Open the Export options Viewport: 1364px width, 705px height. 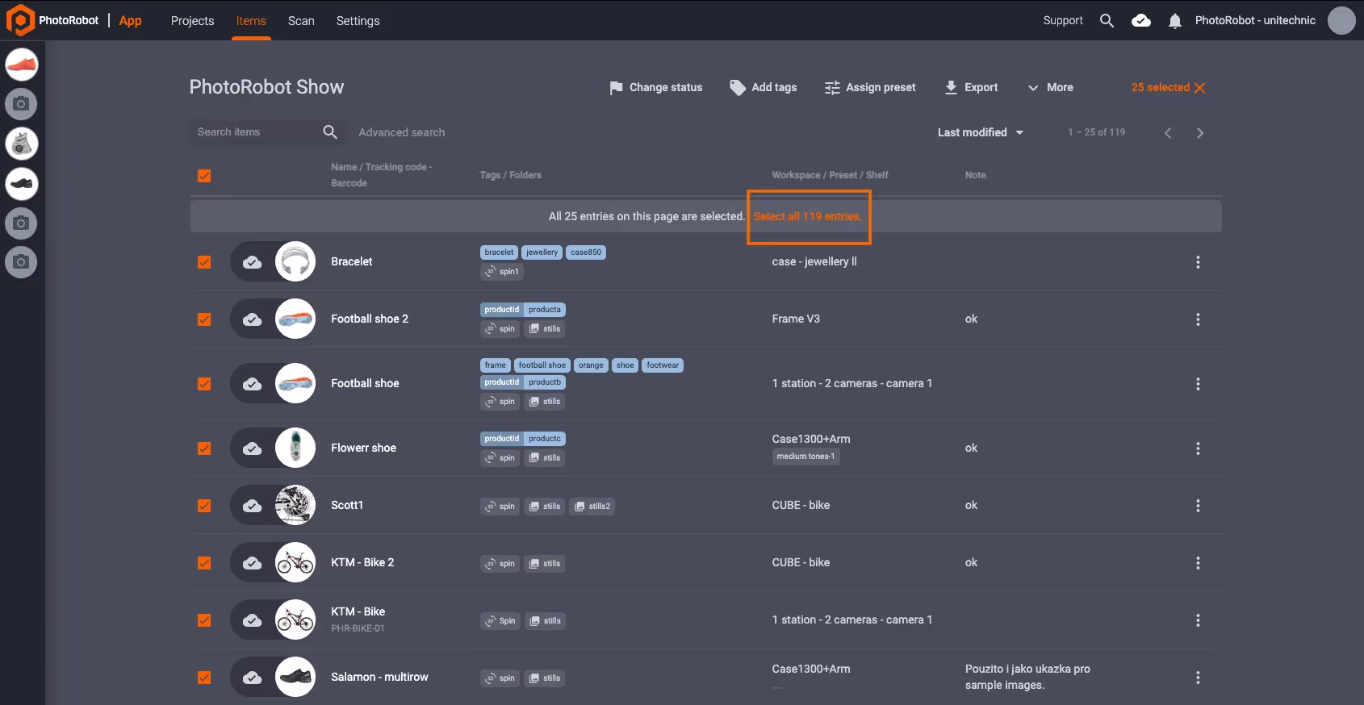click(971, 87)
